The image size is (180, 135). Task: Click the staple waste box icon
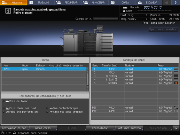tap(51, 112)
